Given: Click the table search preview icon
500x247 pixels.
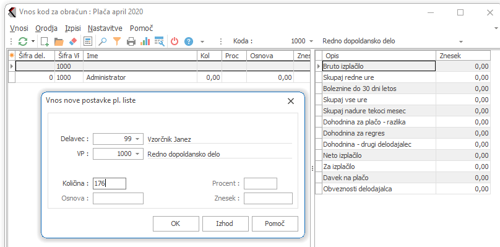Looking at the screenshot, I should (x=159, y=41).
